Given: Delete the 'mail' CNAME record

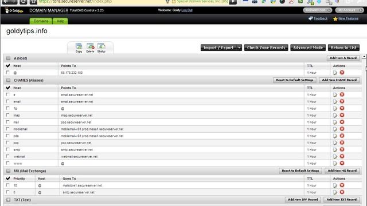Looking at the screenshot, I should click(x=342, y=122).
